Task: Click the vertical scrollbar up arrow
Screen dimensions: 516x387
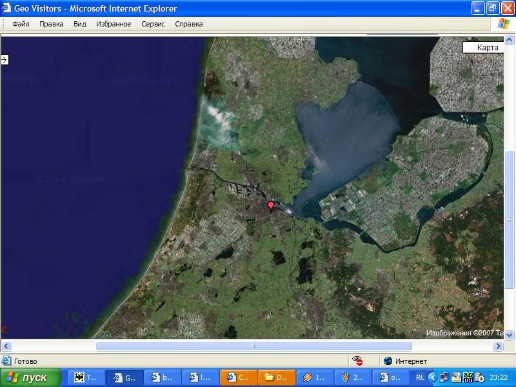Action: click(509, 40)
